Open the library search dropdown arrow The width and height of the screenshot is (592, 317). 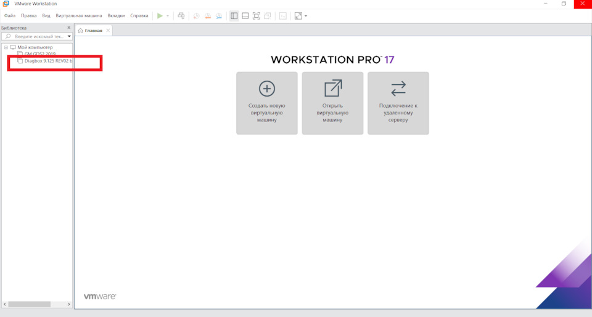[69, 36]
